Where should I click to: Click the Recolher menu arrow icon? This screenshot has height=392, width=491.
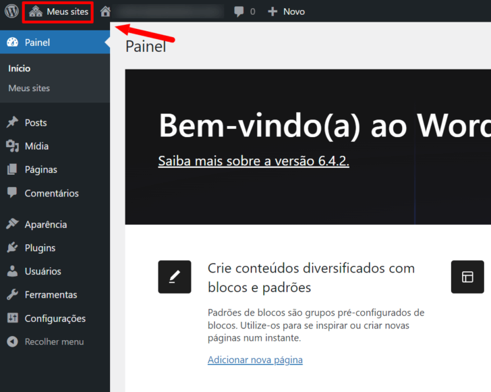(x=13, y=341)
